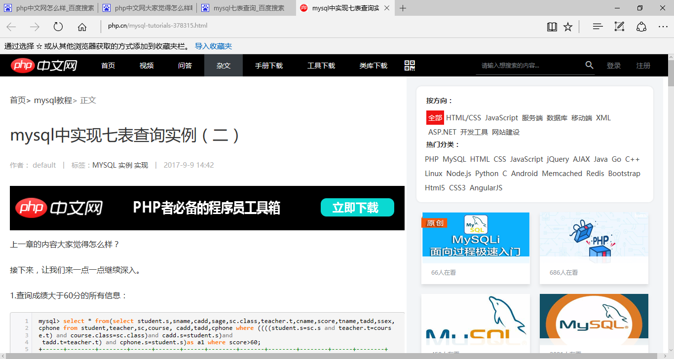Click the site search input field

click(x=530, y=66)
